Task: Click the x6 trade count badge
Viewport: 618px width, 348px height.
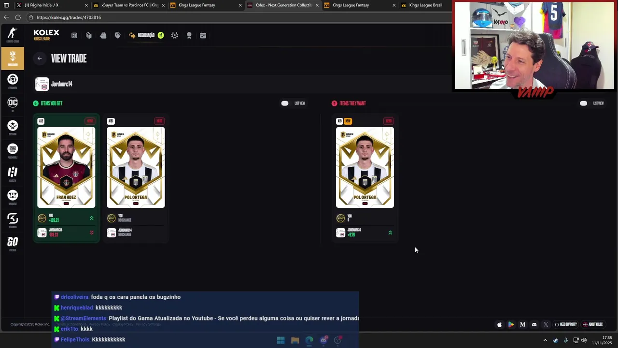Action: (x=161, y=35)
